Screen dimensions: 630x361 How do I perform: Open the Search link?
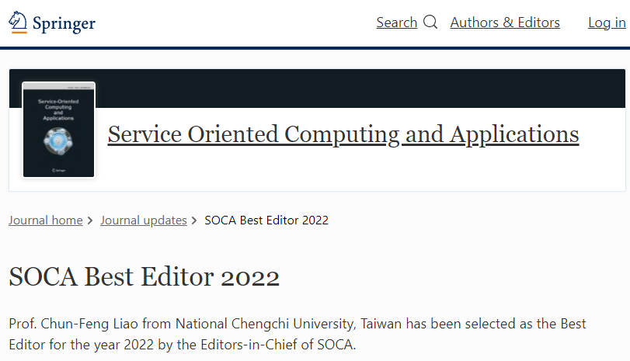(396, 23)
